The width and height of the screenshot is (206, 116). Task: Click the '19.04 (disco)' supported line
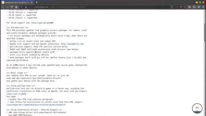[x=22, y=12]
